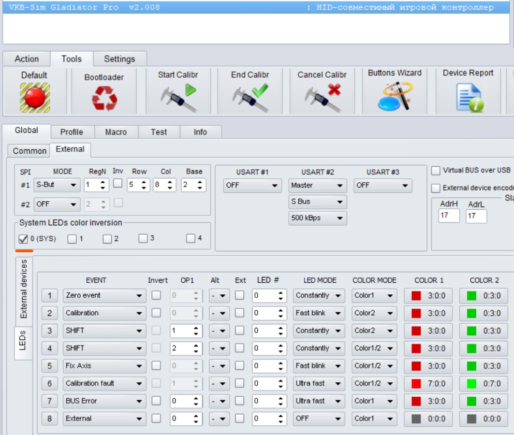Screen dimensions: 514x435
Task: Start calibration with the Start Calibr icon
Action: click(x=178, y=97)
